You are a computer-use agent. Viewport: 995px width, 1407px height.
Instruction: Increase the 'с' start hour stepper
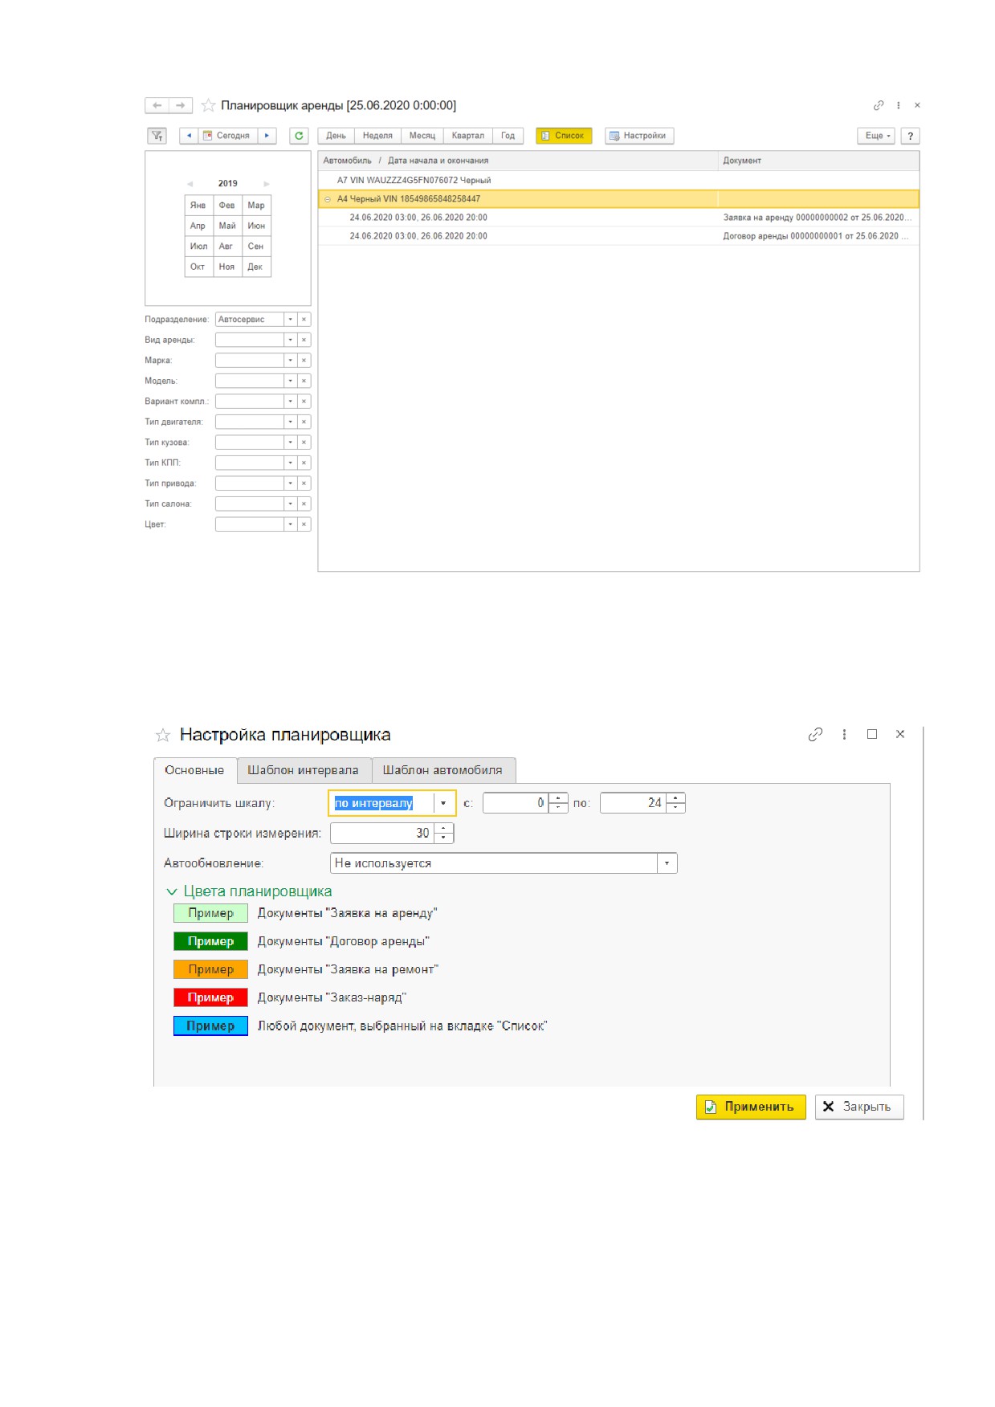coord(558,798)
